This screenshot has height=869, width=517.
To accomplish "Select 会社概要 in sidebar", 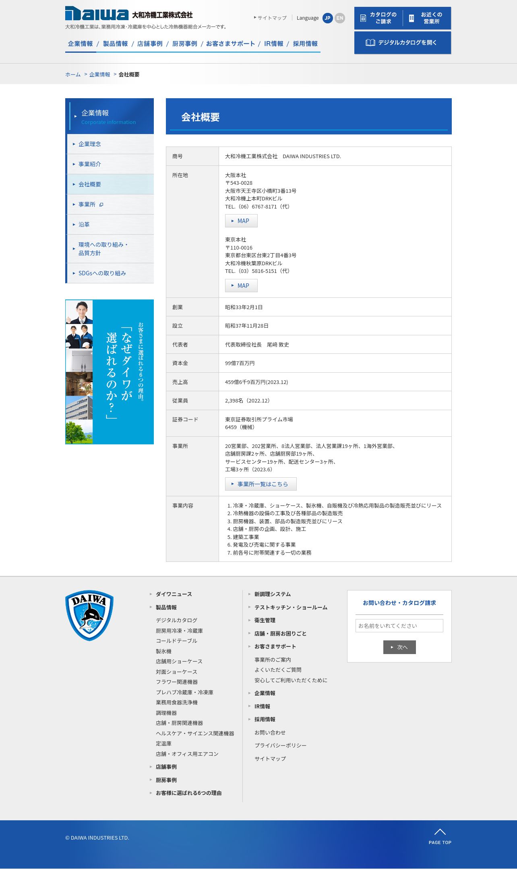I will tap(110, 184).
